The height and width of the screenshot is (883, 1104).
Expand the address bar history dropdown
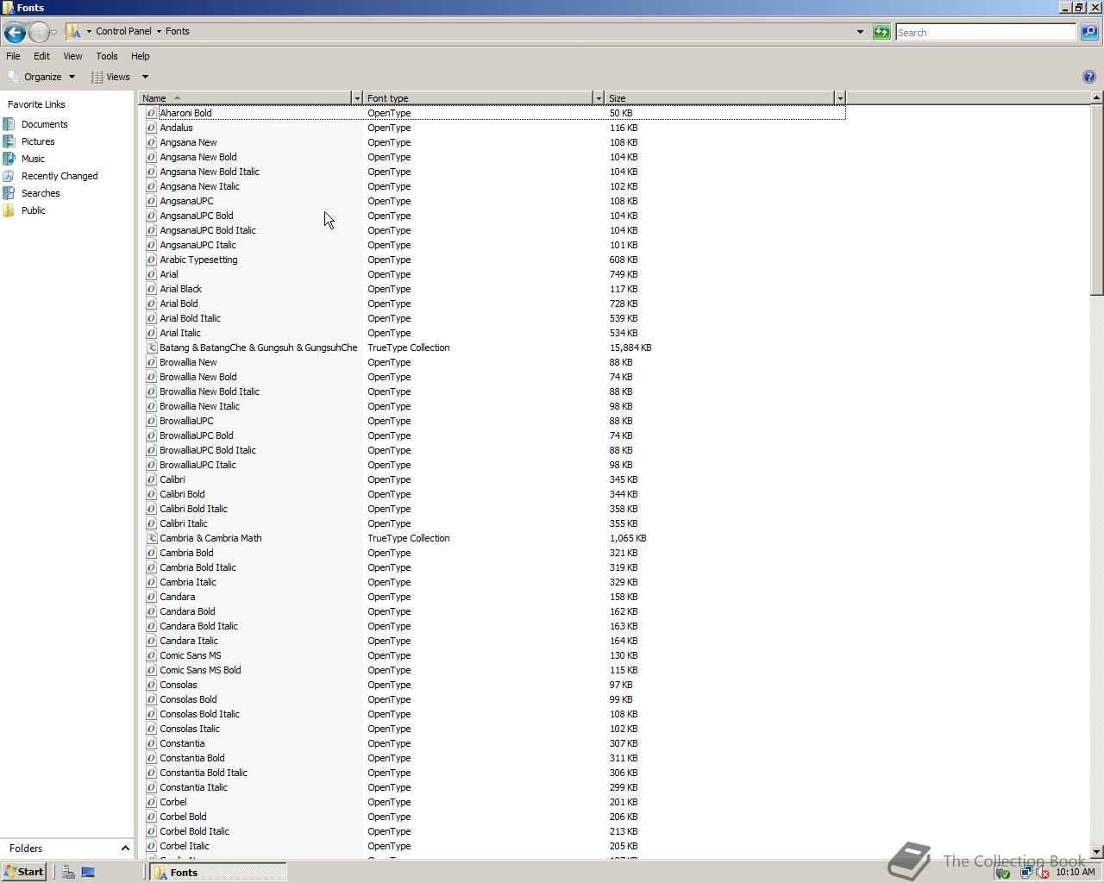click(860, 32)
